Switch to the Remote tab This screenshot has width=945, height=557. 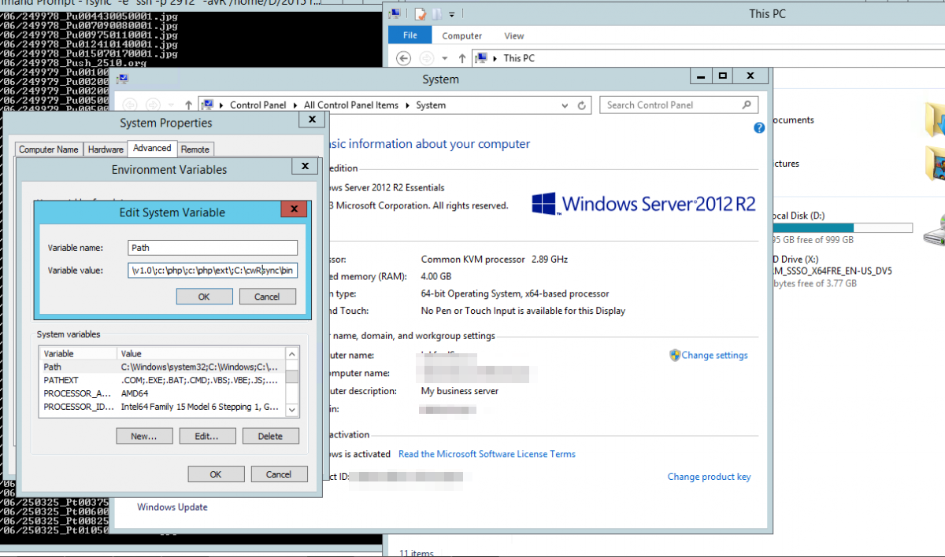click(x=195, y=149)
